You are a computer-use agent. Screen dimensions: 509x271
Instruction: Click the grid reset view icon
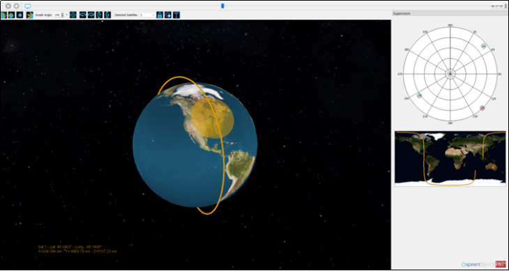(73, 15)
